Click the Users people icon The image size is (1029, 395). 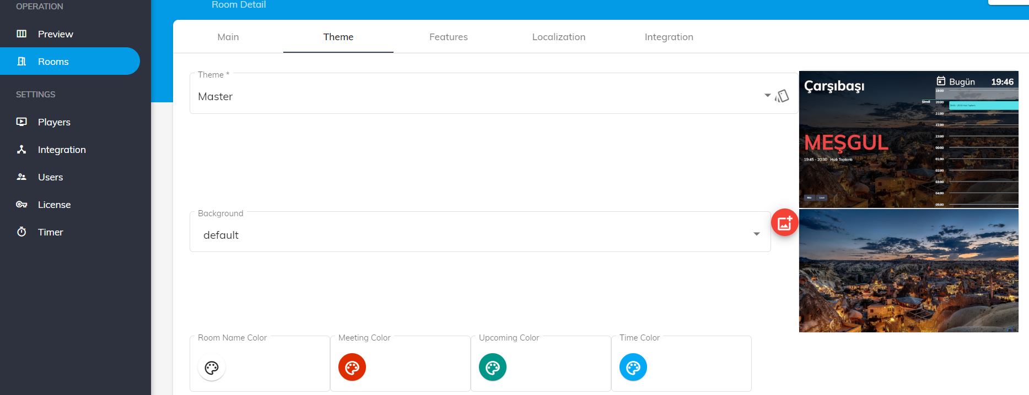21,177
